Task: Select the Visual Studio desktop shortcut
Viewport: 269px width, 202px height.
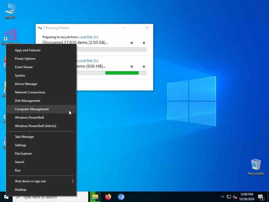Action: coord(10,36)
